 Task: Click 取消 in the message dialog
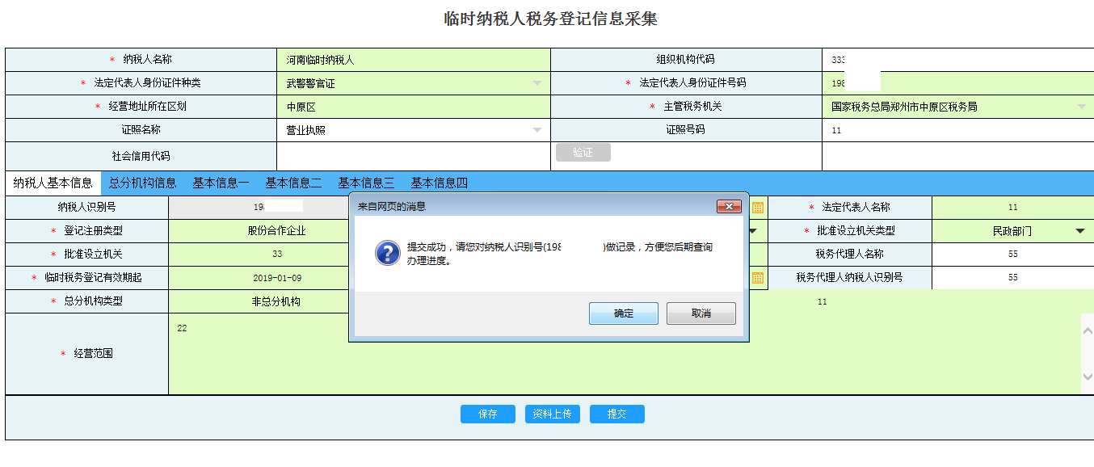pos(701,313)
